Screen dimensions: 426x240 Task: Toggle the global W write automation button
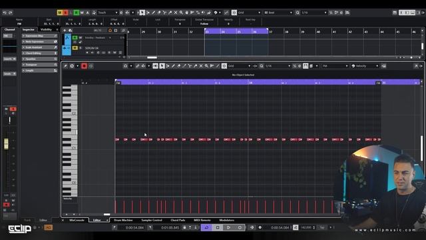click(82, 13)
